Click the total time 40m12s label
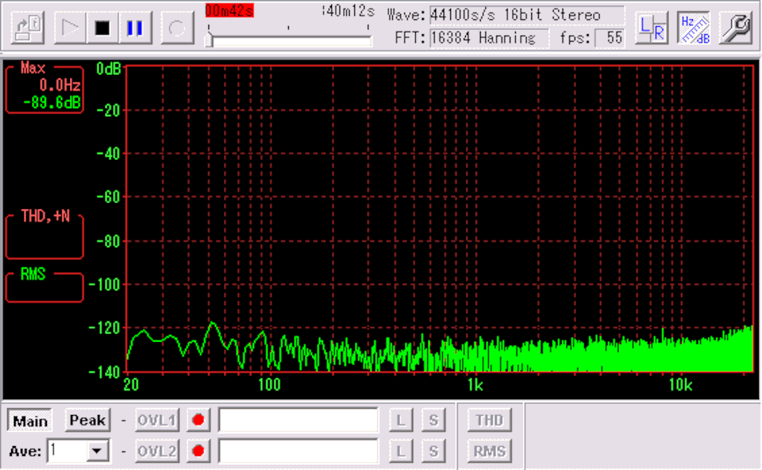Screen dimensions: 762x470 (348, 10)
